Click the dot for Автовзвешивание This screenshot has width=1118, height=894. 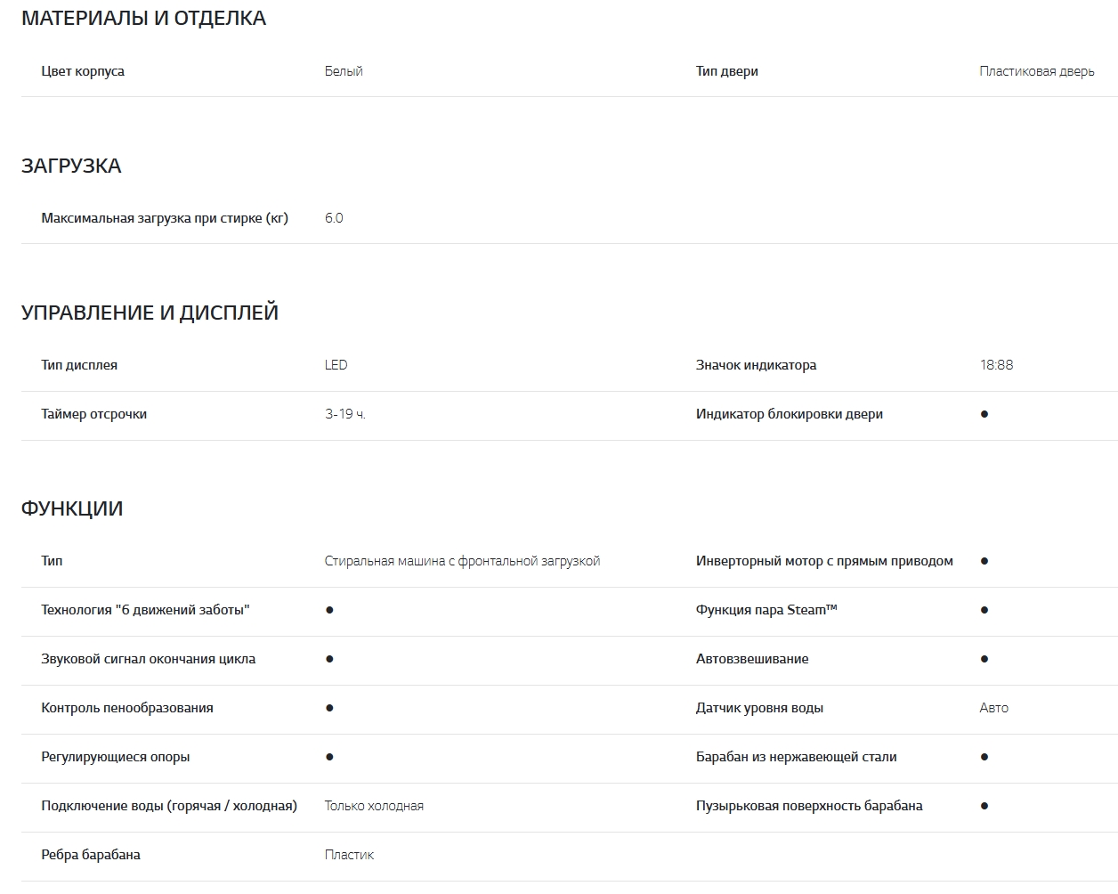click(x=984, y=659)
